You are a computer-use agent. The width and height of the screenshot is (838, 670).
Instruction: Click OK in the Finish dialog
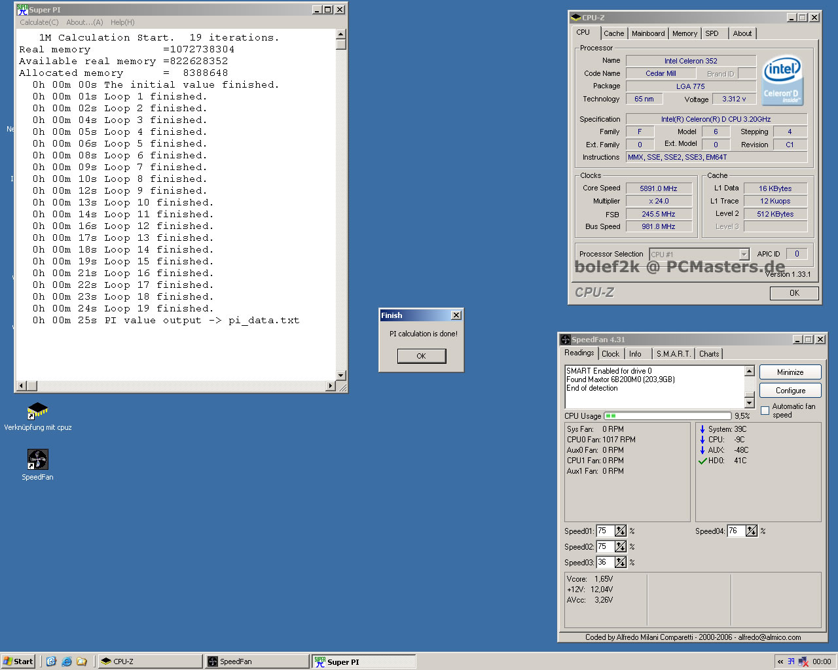pyautogui.click(x=422, y=356)
